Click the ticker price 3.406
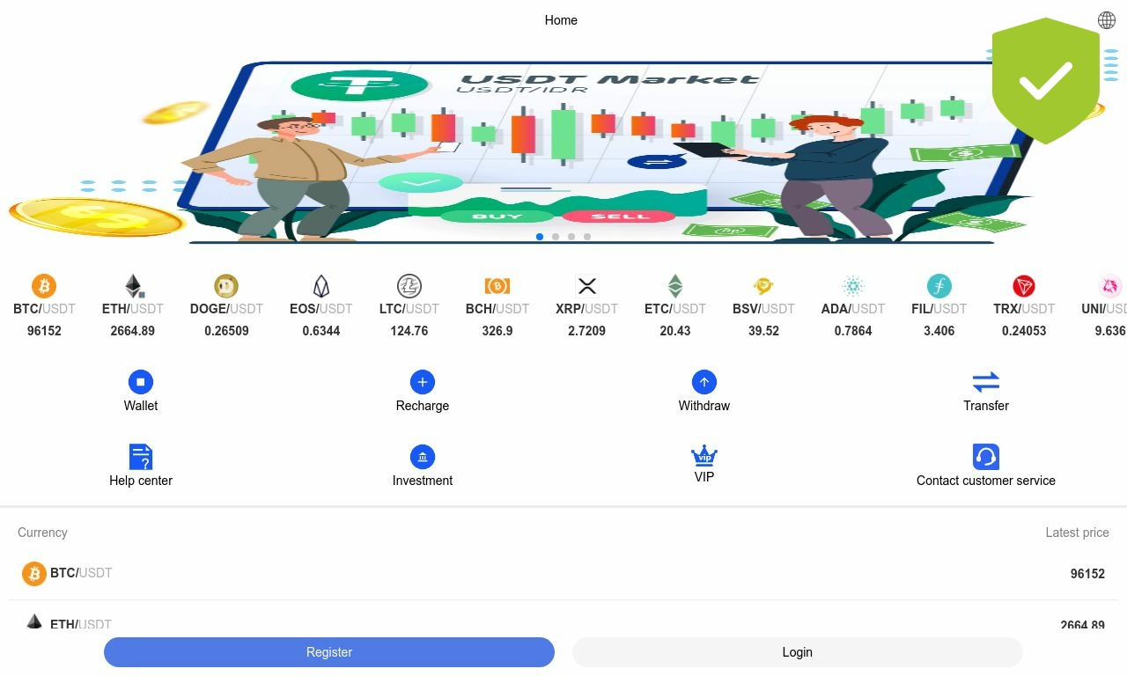Viewport: 1127px width, 676px height. tap(939, 331)
